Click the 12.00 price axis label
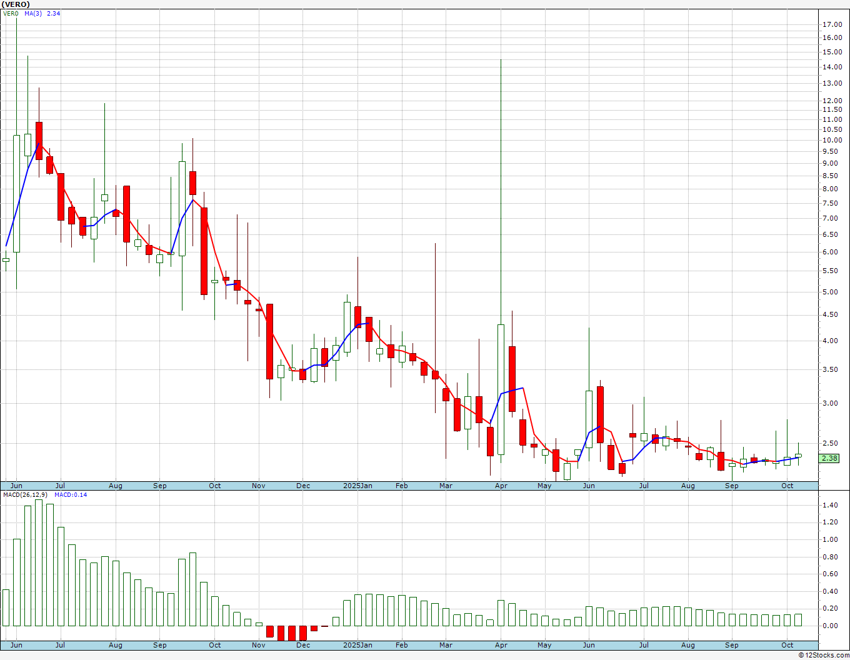Screen dimensions: 850x660 (832, 101)
